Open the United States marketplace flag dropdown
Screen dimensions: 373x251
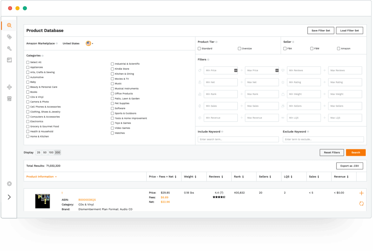pyautogui.click(x=89, y=44)
